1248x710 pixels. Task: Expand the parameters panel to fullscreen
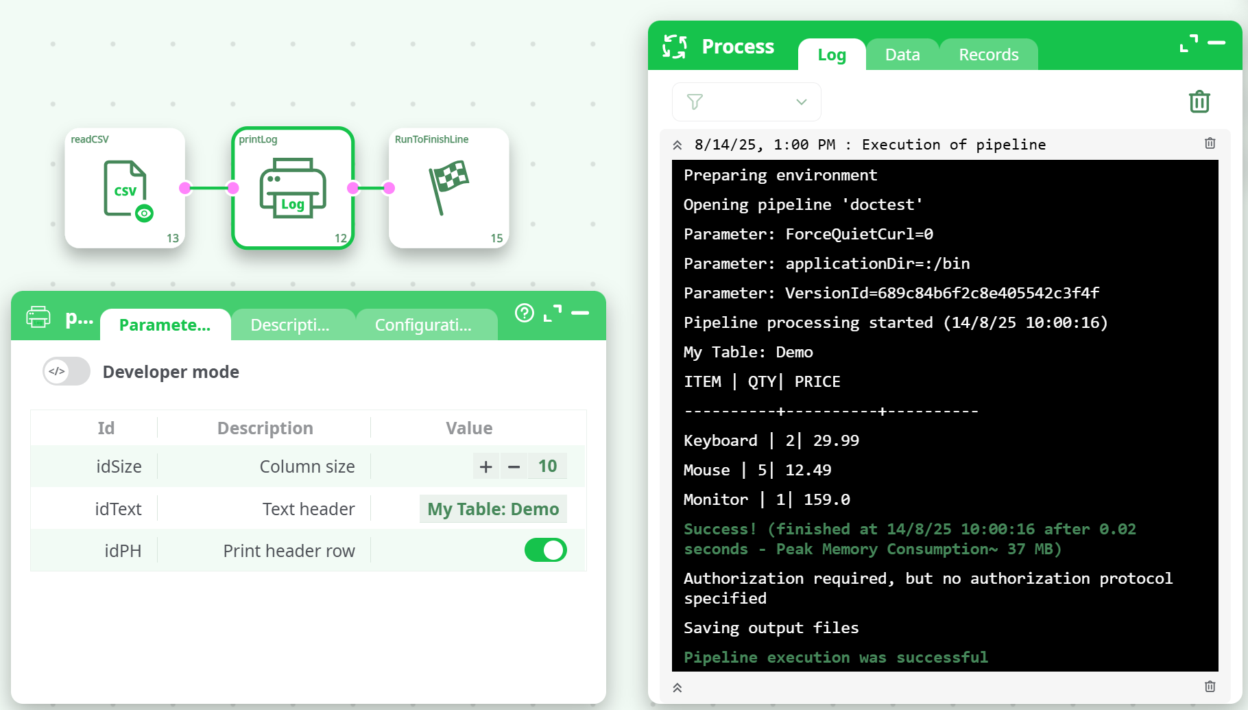click(x=553, y=313)
